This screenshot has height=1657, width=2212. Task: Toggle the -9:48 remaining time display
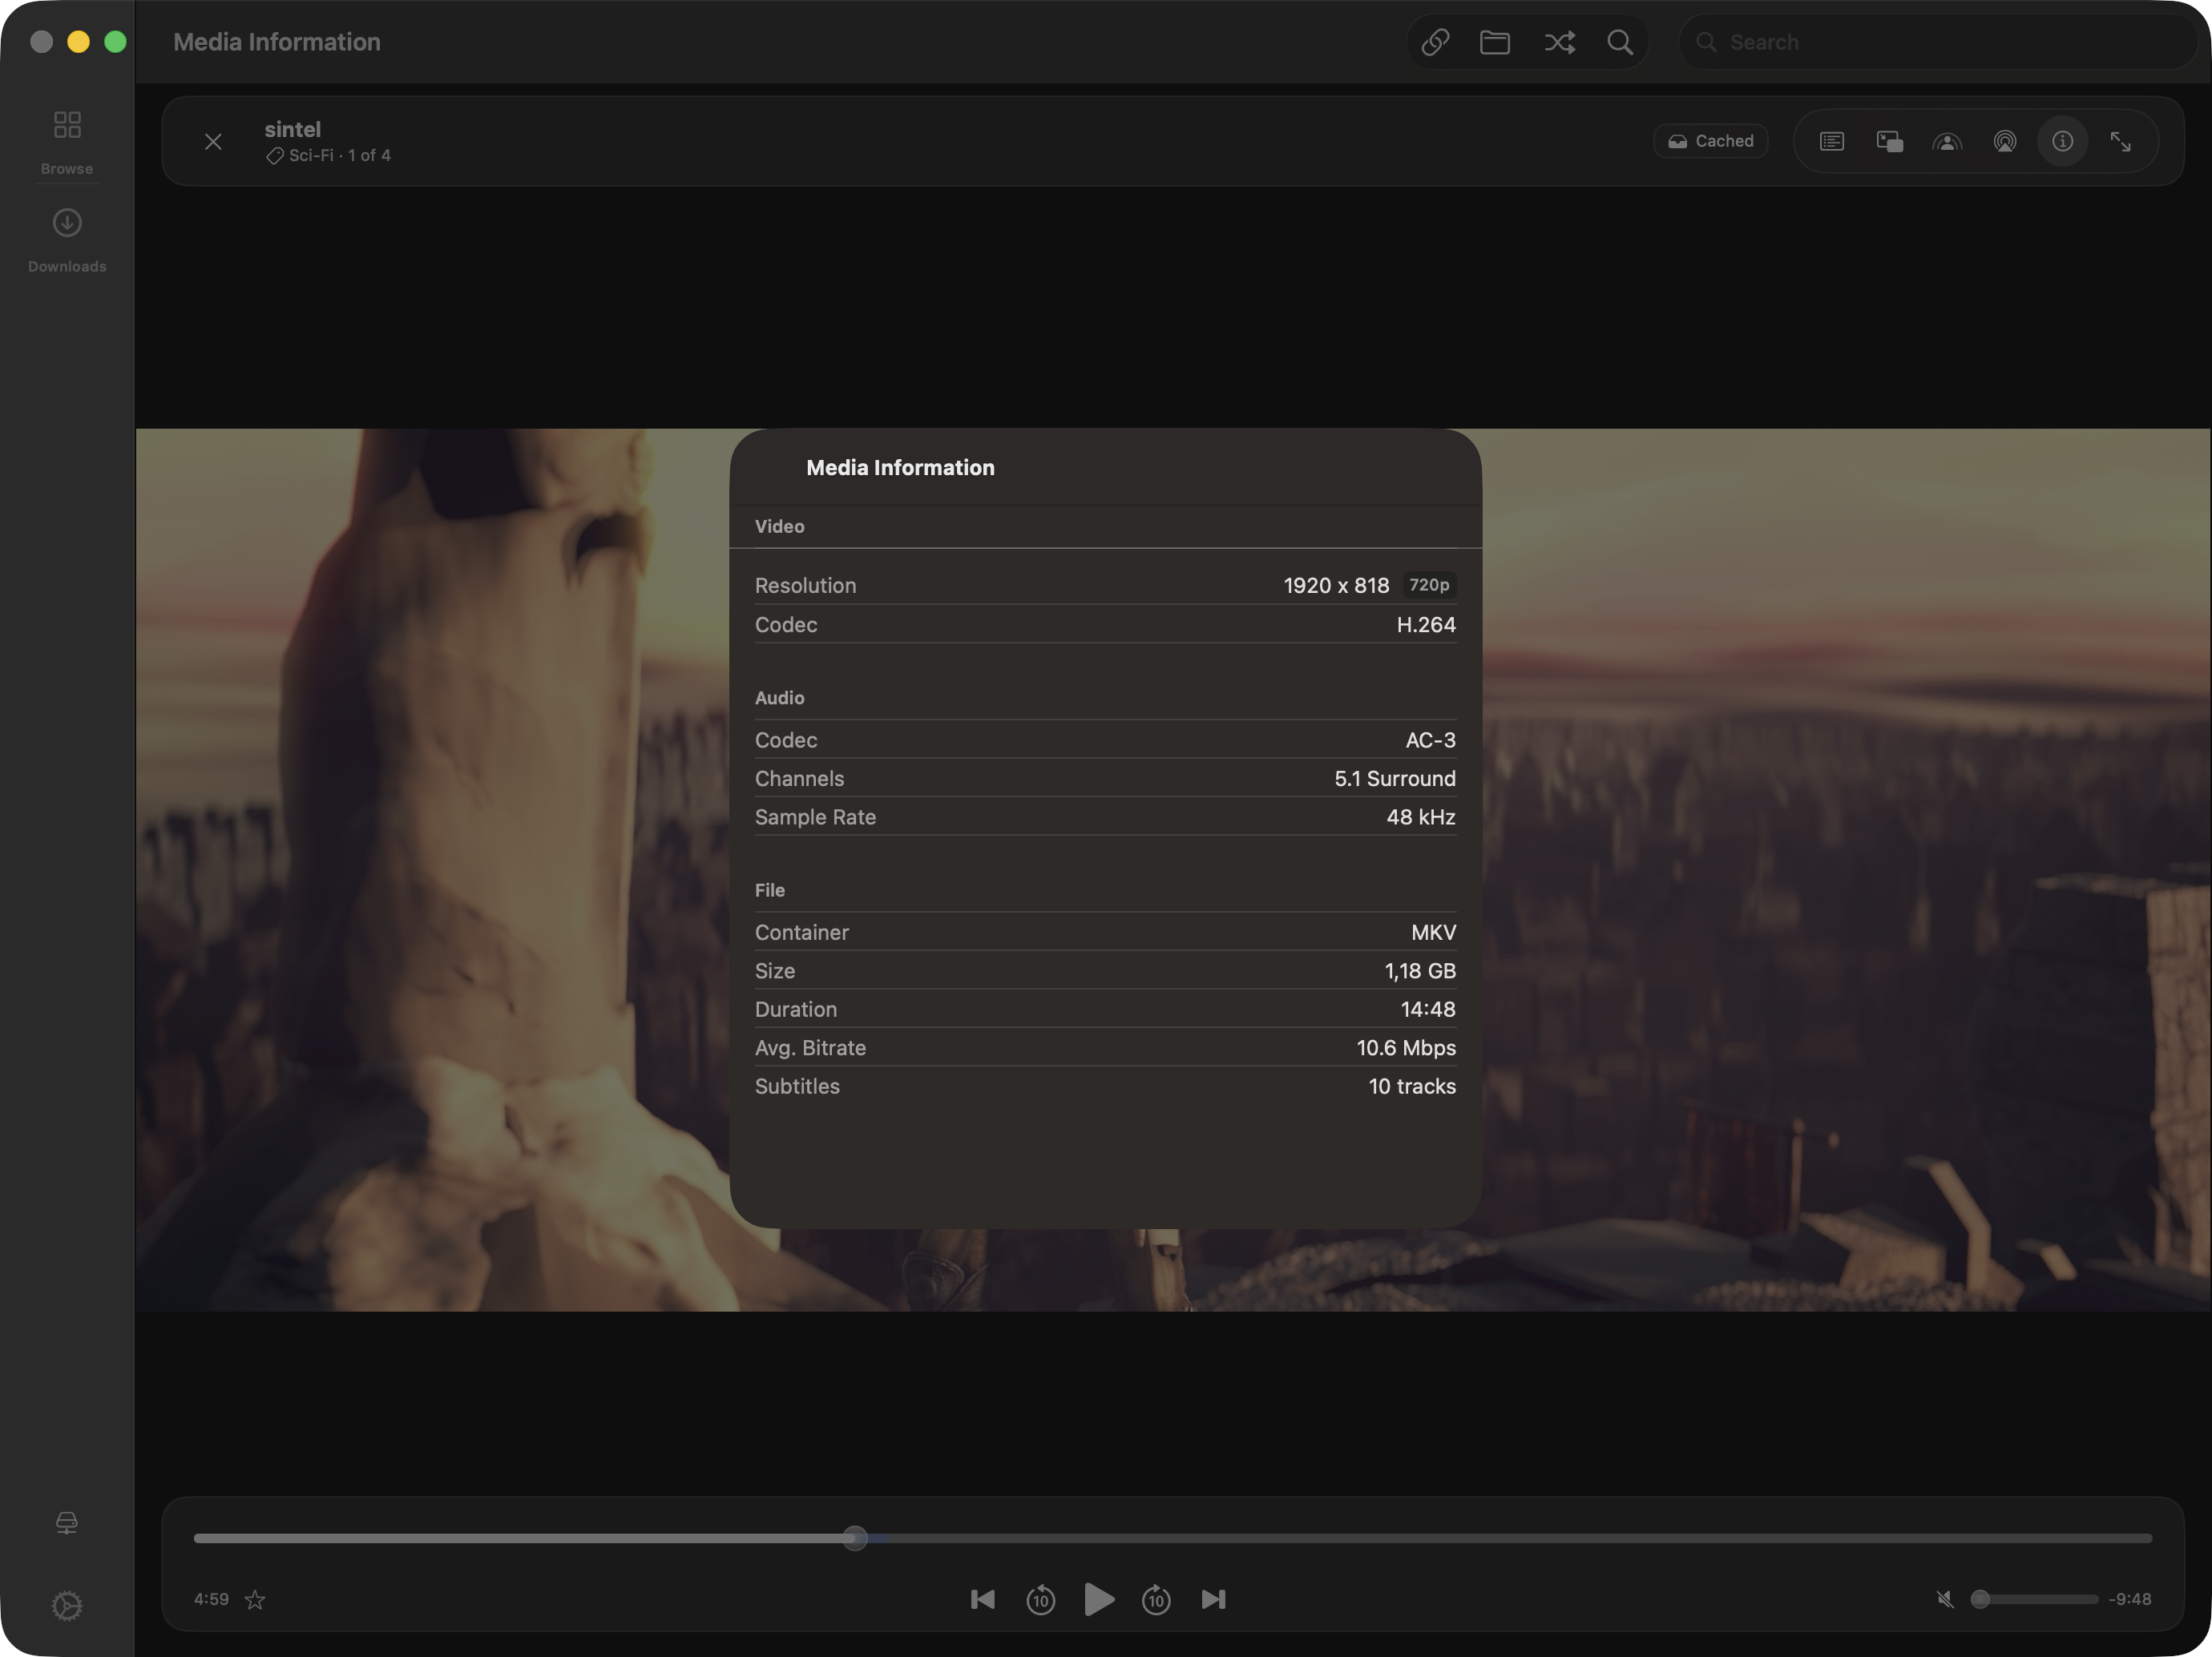(x=2130, y=1599)
